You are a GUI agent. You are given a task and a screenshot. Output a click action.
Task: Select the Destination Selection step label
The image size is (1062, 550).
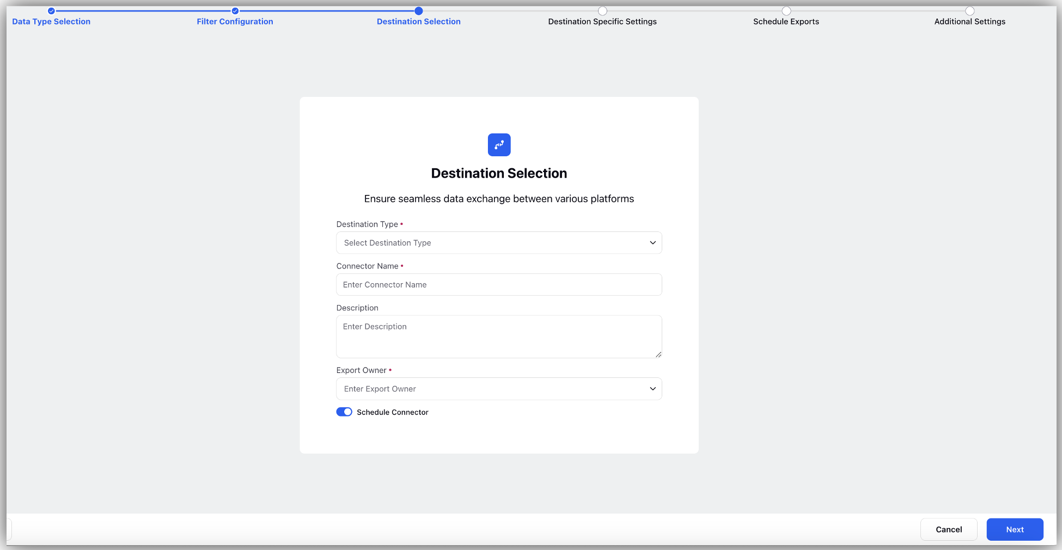[419, 22]
